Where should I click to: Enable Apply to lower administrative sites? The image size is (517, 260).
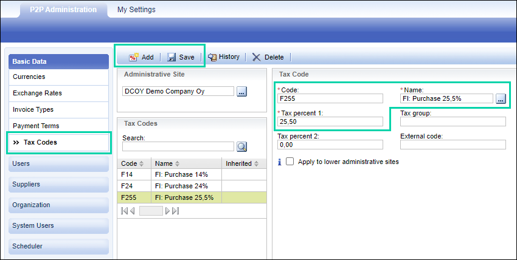tap(290, 162)
